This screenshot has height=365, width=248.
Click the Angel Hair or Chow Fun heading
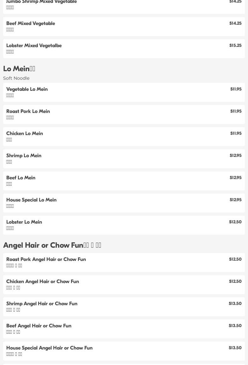click(x=52, y=245)
